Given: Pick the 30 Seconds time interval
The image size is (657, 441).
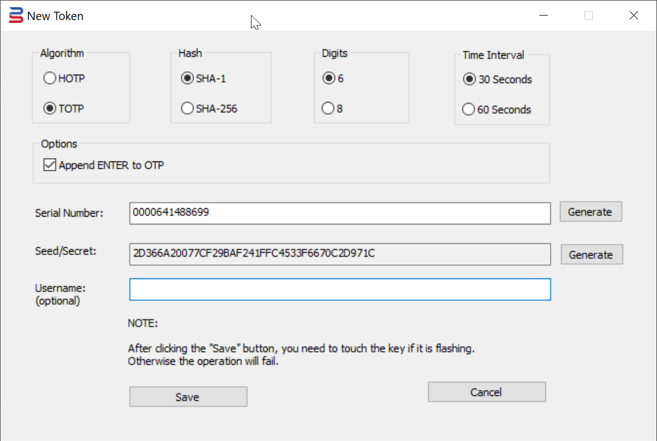Looking at the screenshot, I should pos(469,80).
